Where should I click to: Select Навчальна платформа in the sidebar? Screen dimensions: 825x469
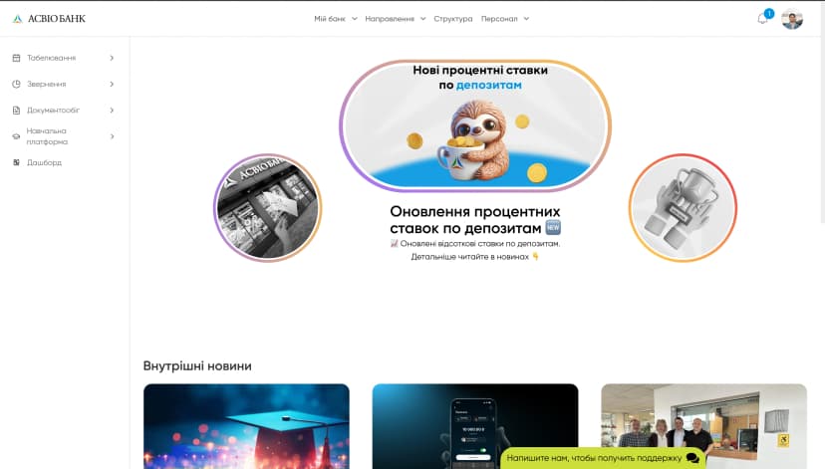(x=47, y=136)
